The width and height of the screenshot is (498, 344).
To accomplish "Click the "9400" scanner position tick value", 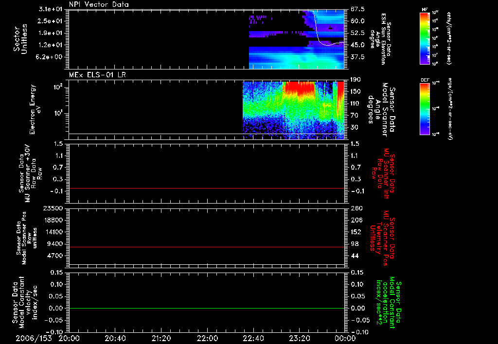I will click(x=55, y=244).
